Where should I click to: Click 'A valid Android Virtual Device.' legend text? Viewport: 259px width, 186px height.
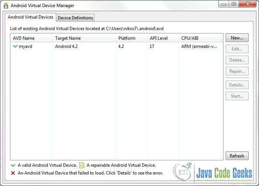click(x=47, y=165)
